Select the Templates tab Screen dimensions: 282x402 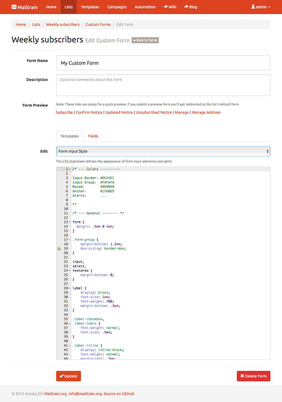pos(69,136)
